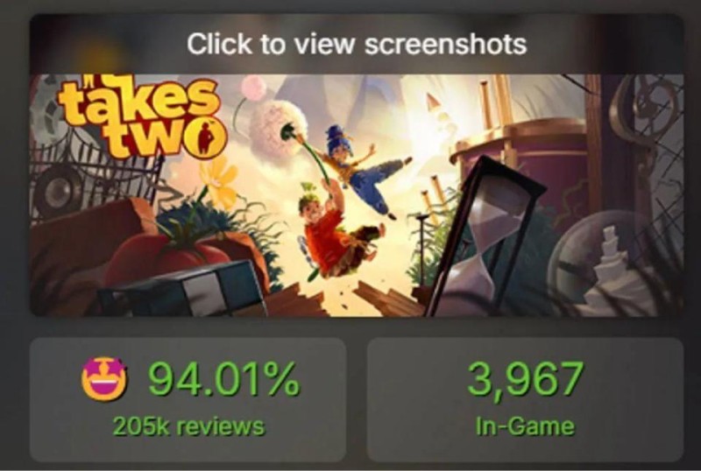Open screenshots via the Click to view text
701x471 pixels.
tap(357, 44)
